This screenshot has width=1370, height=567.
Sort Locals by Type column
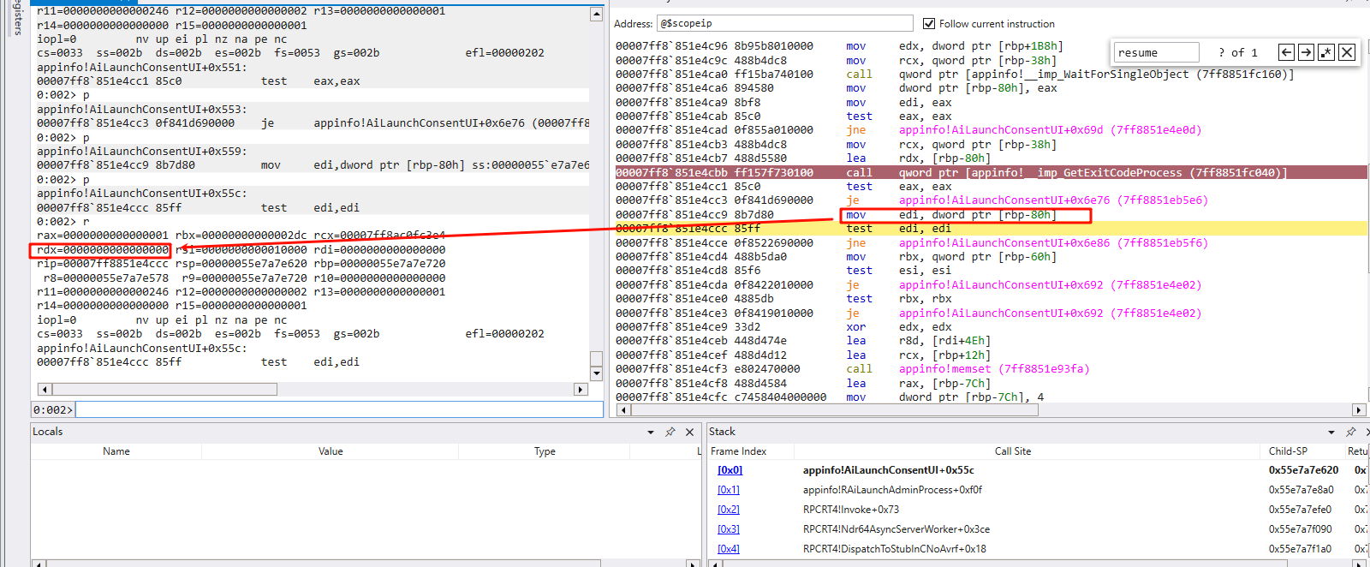pyautogui.click(x=545, y=451)
